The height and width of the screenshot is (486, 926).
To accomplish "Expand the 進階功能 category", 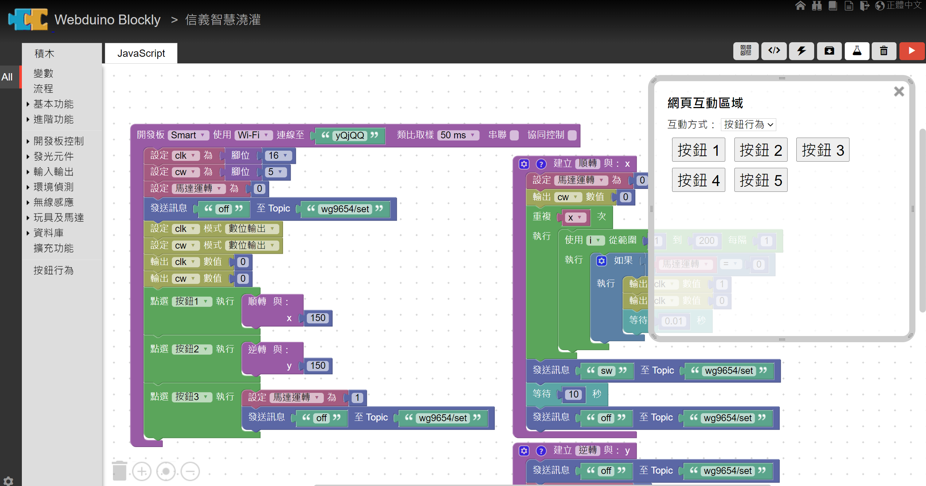I will (x=53, y=119).
